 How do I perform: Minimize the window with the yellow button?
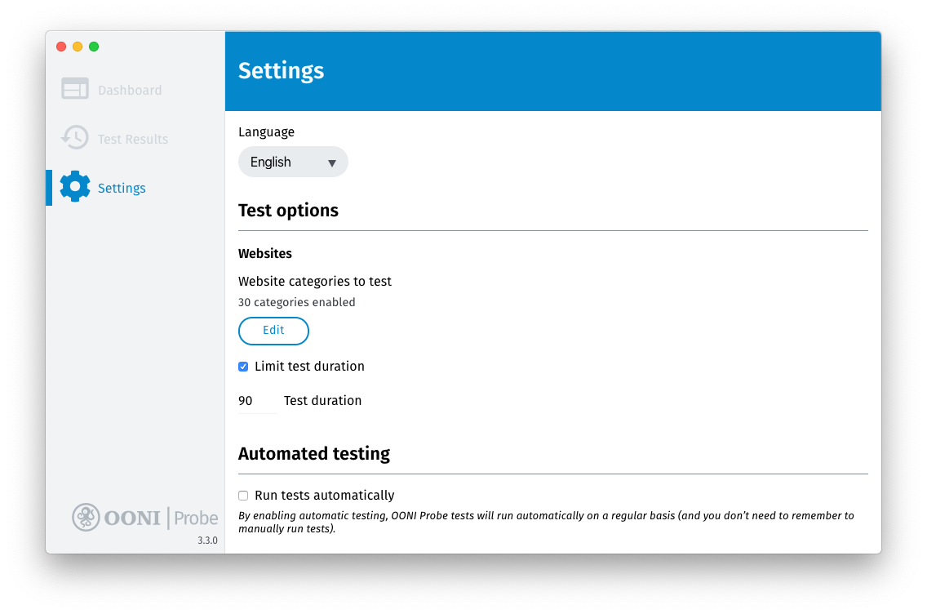pyautogui.click(x=78, y=47)
